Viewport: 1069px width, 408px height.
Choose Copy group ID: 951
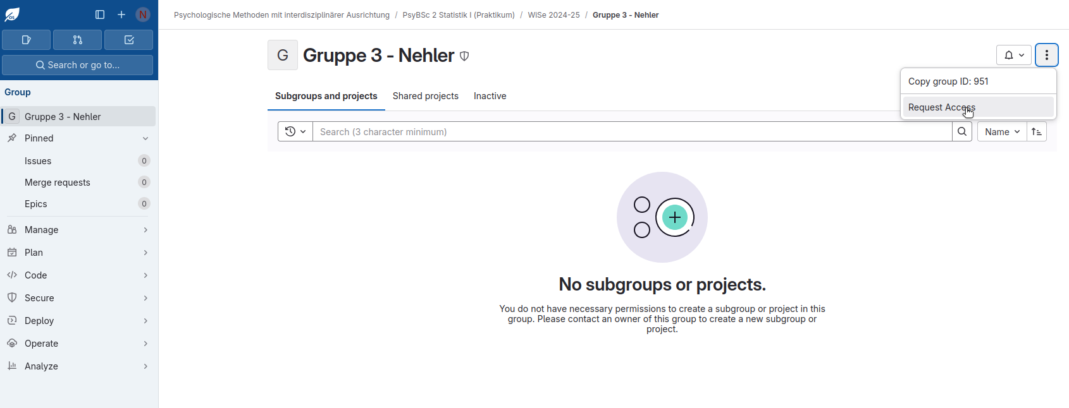click(x=948, y=81)
